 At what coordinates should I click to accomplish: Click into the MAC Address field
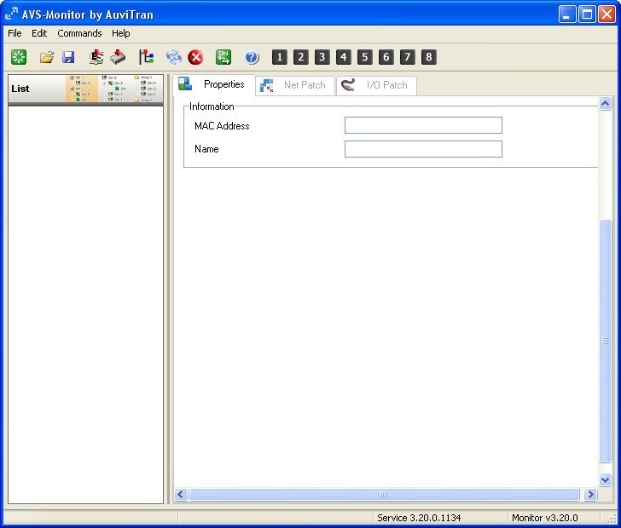click(x=423, y=125)
